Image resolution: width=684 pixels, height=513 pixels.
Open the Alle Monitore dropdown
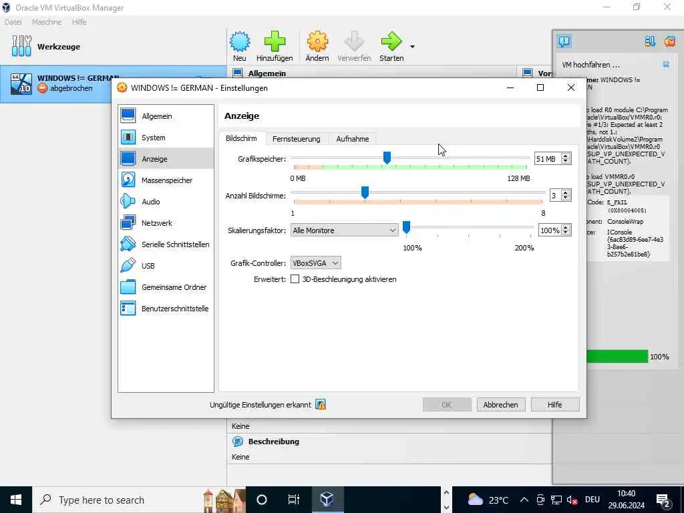[344, 230]
